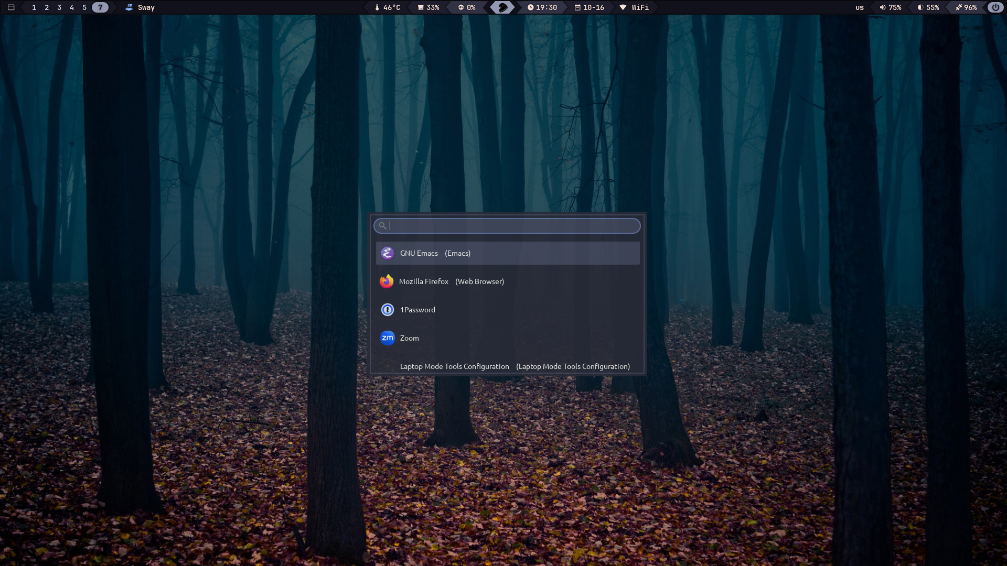Open the 75% volume module
Image resolution: width=1007 pixels, height=566 pixels.
pyautogui.click(x=895, y=7)
